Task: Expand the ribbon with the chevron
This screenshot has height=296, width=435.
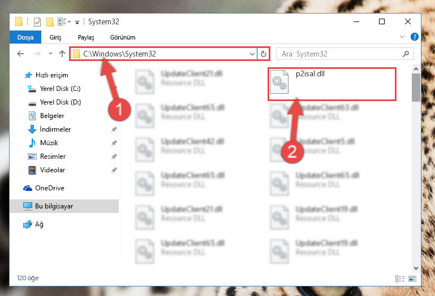Action: pyautogui.click(x=402, y=37)
